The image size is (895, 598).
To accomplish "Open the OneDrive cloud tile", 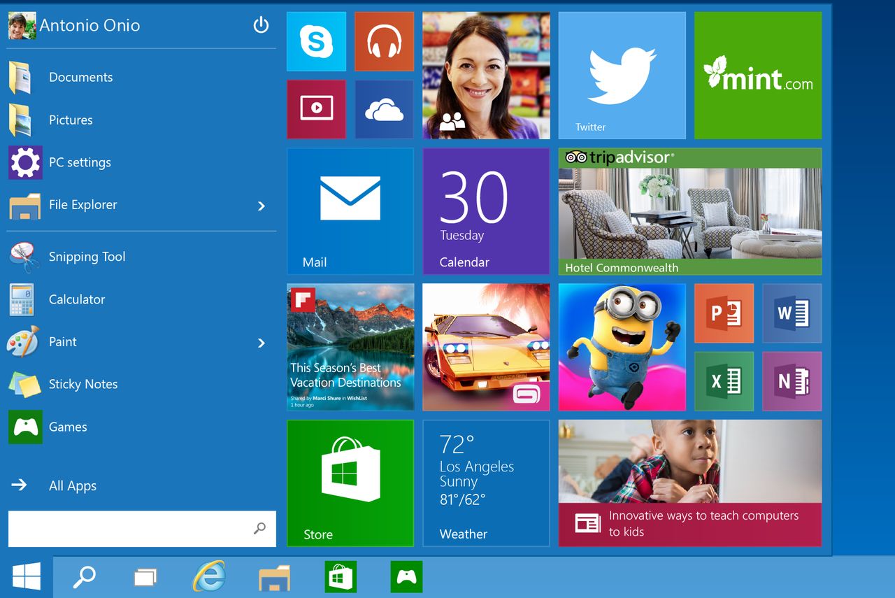I will coord(384,109).
